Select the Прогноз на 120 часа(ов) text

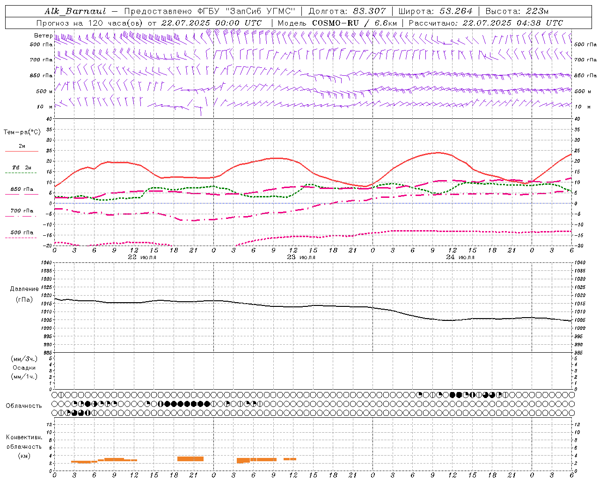click(x=90, y=23)
